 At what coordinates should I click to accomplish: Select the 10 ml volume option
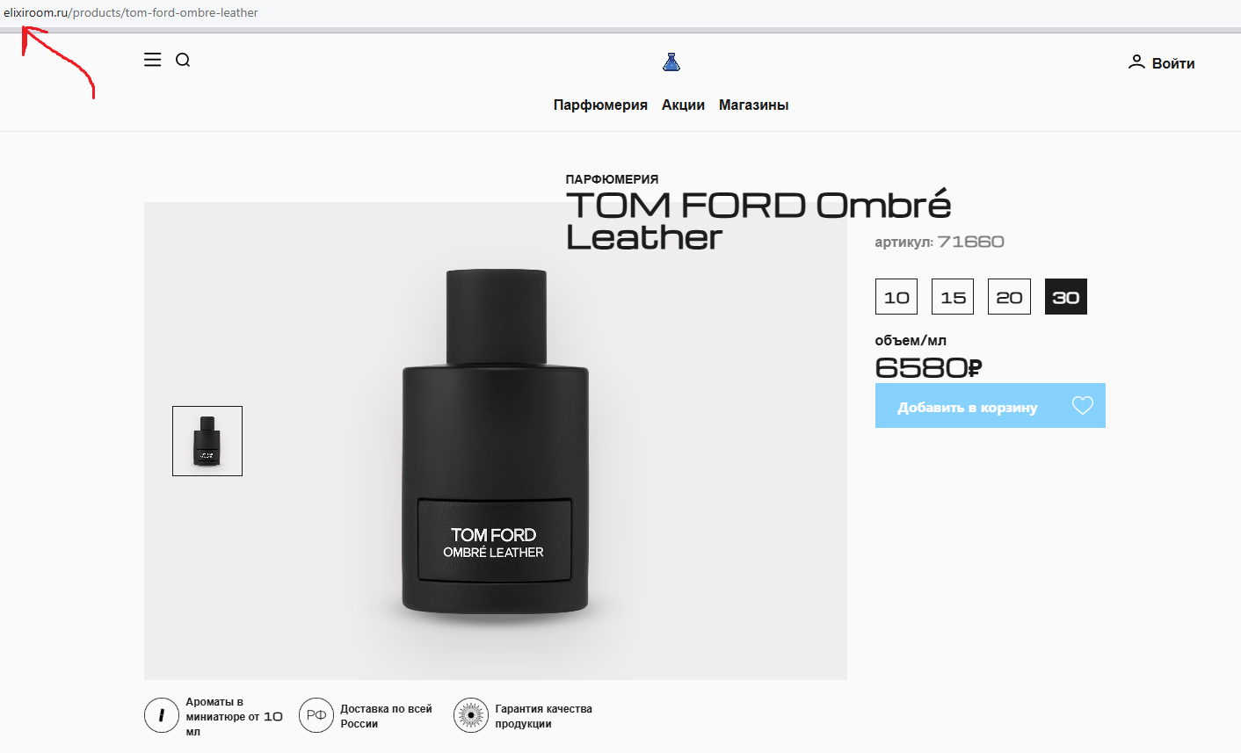click(896, 297)
